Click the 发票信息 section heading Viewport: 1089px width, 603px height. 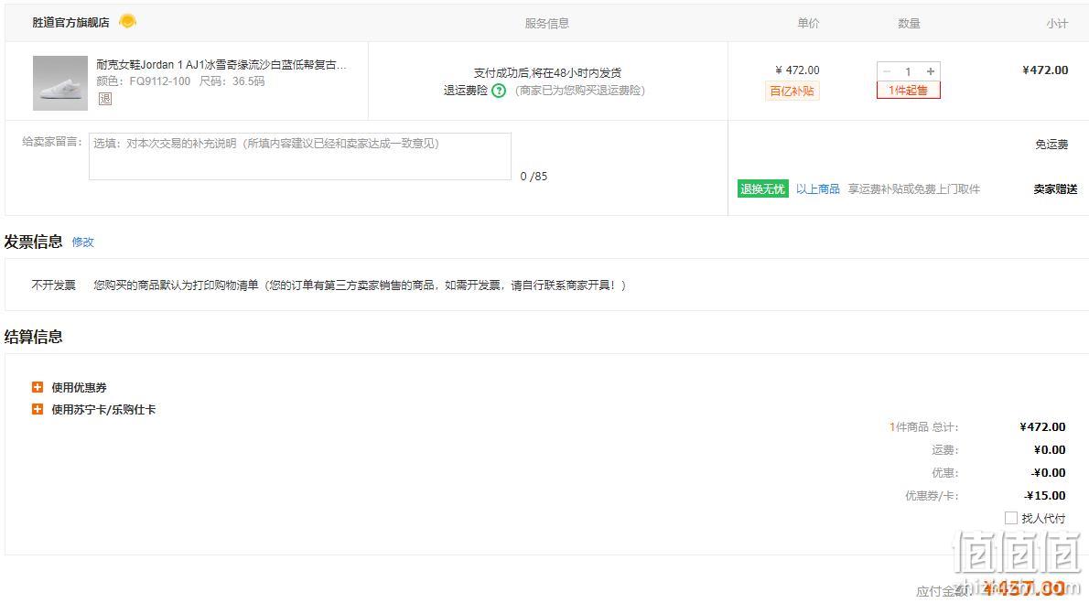[x=33, y=242]
